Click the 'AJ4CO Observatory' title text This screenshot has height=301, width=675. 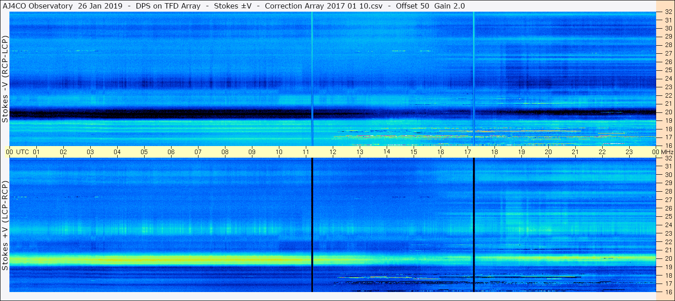click(x=38, y=6)
